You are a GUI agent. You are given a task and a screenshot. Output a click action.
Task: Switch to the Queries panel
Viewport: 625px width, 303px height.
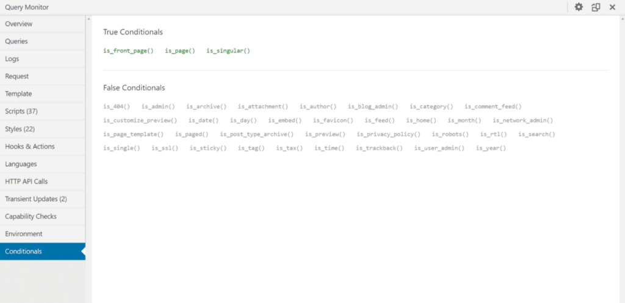(x=16, y=41)
